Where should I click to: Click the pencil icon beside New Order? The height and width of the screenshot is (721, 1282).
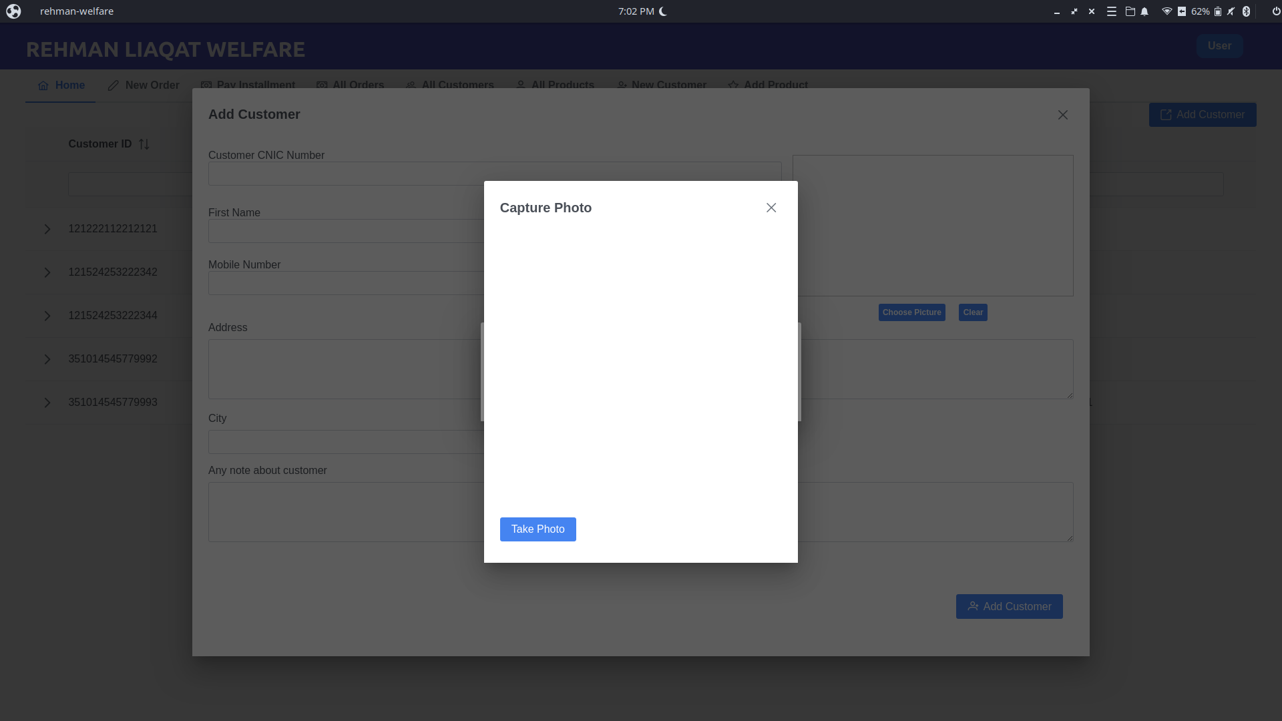(114, 85)
